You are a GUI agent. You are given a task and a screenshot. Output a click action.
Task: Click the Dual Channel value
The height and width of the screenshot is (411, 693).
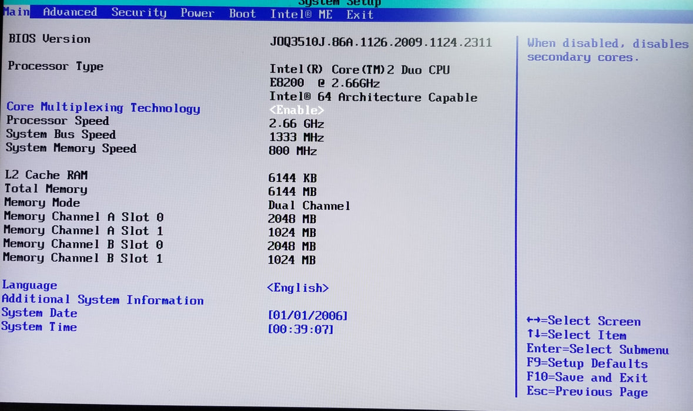(x=309, y=206)
